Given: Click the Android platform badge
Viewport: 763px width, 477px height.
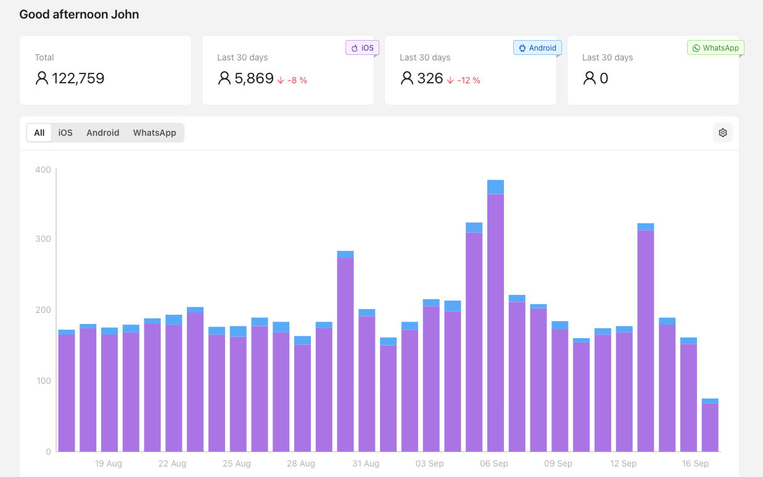Looking at the screenshot, I should [x=537, y=48].
